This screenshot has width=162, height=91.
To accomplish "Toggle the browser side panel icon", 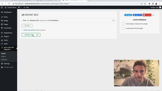I will [x=153, y=4].
